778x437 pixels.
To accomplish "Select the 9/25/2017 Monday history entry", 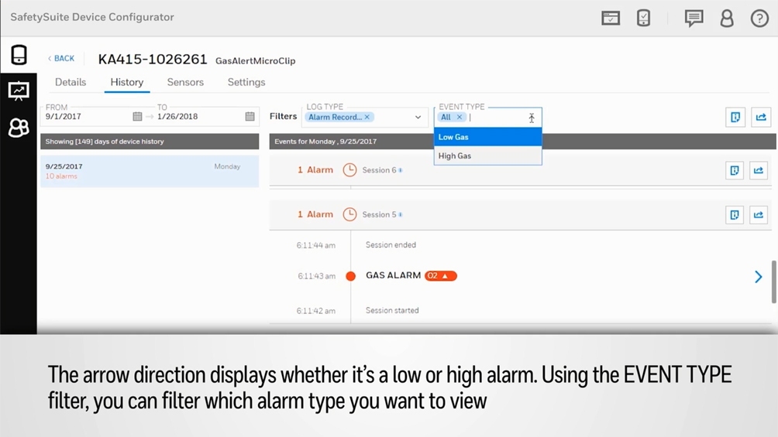I will (150, 171).
